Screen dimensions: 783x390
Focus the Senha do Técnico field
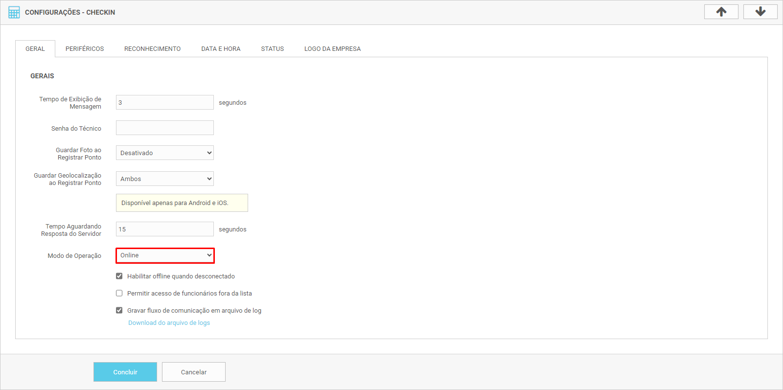click(164, 128)
